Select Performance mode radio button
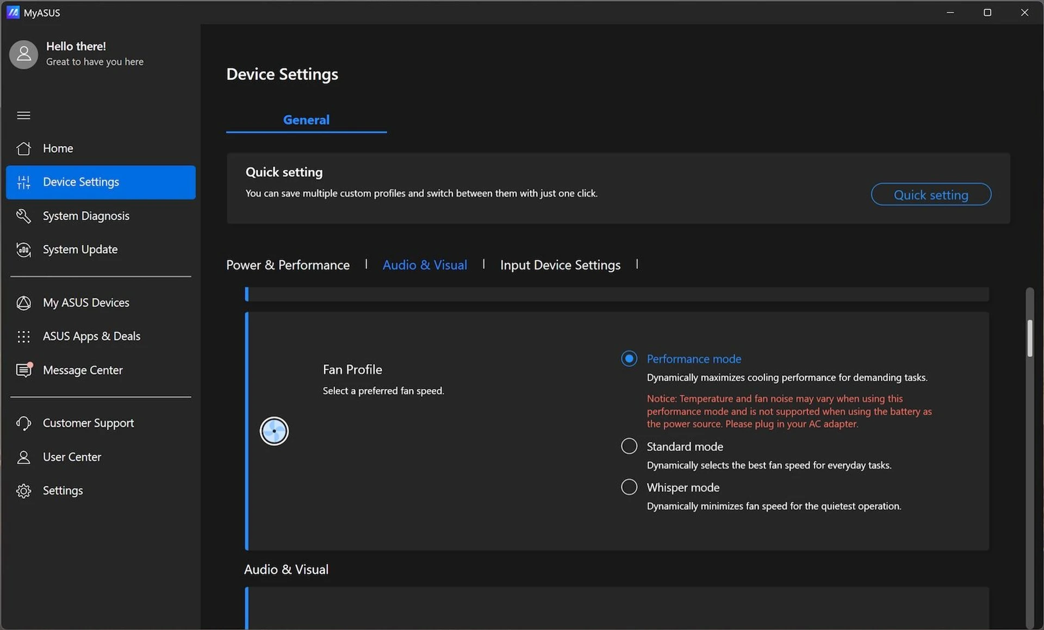The height and width of the screenshot is (630, 1044). coord(629,358)
